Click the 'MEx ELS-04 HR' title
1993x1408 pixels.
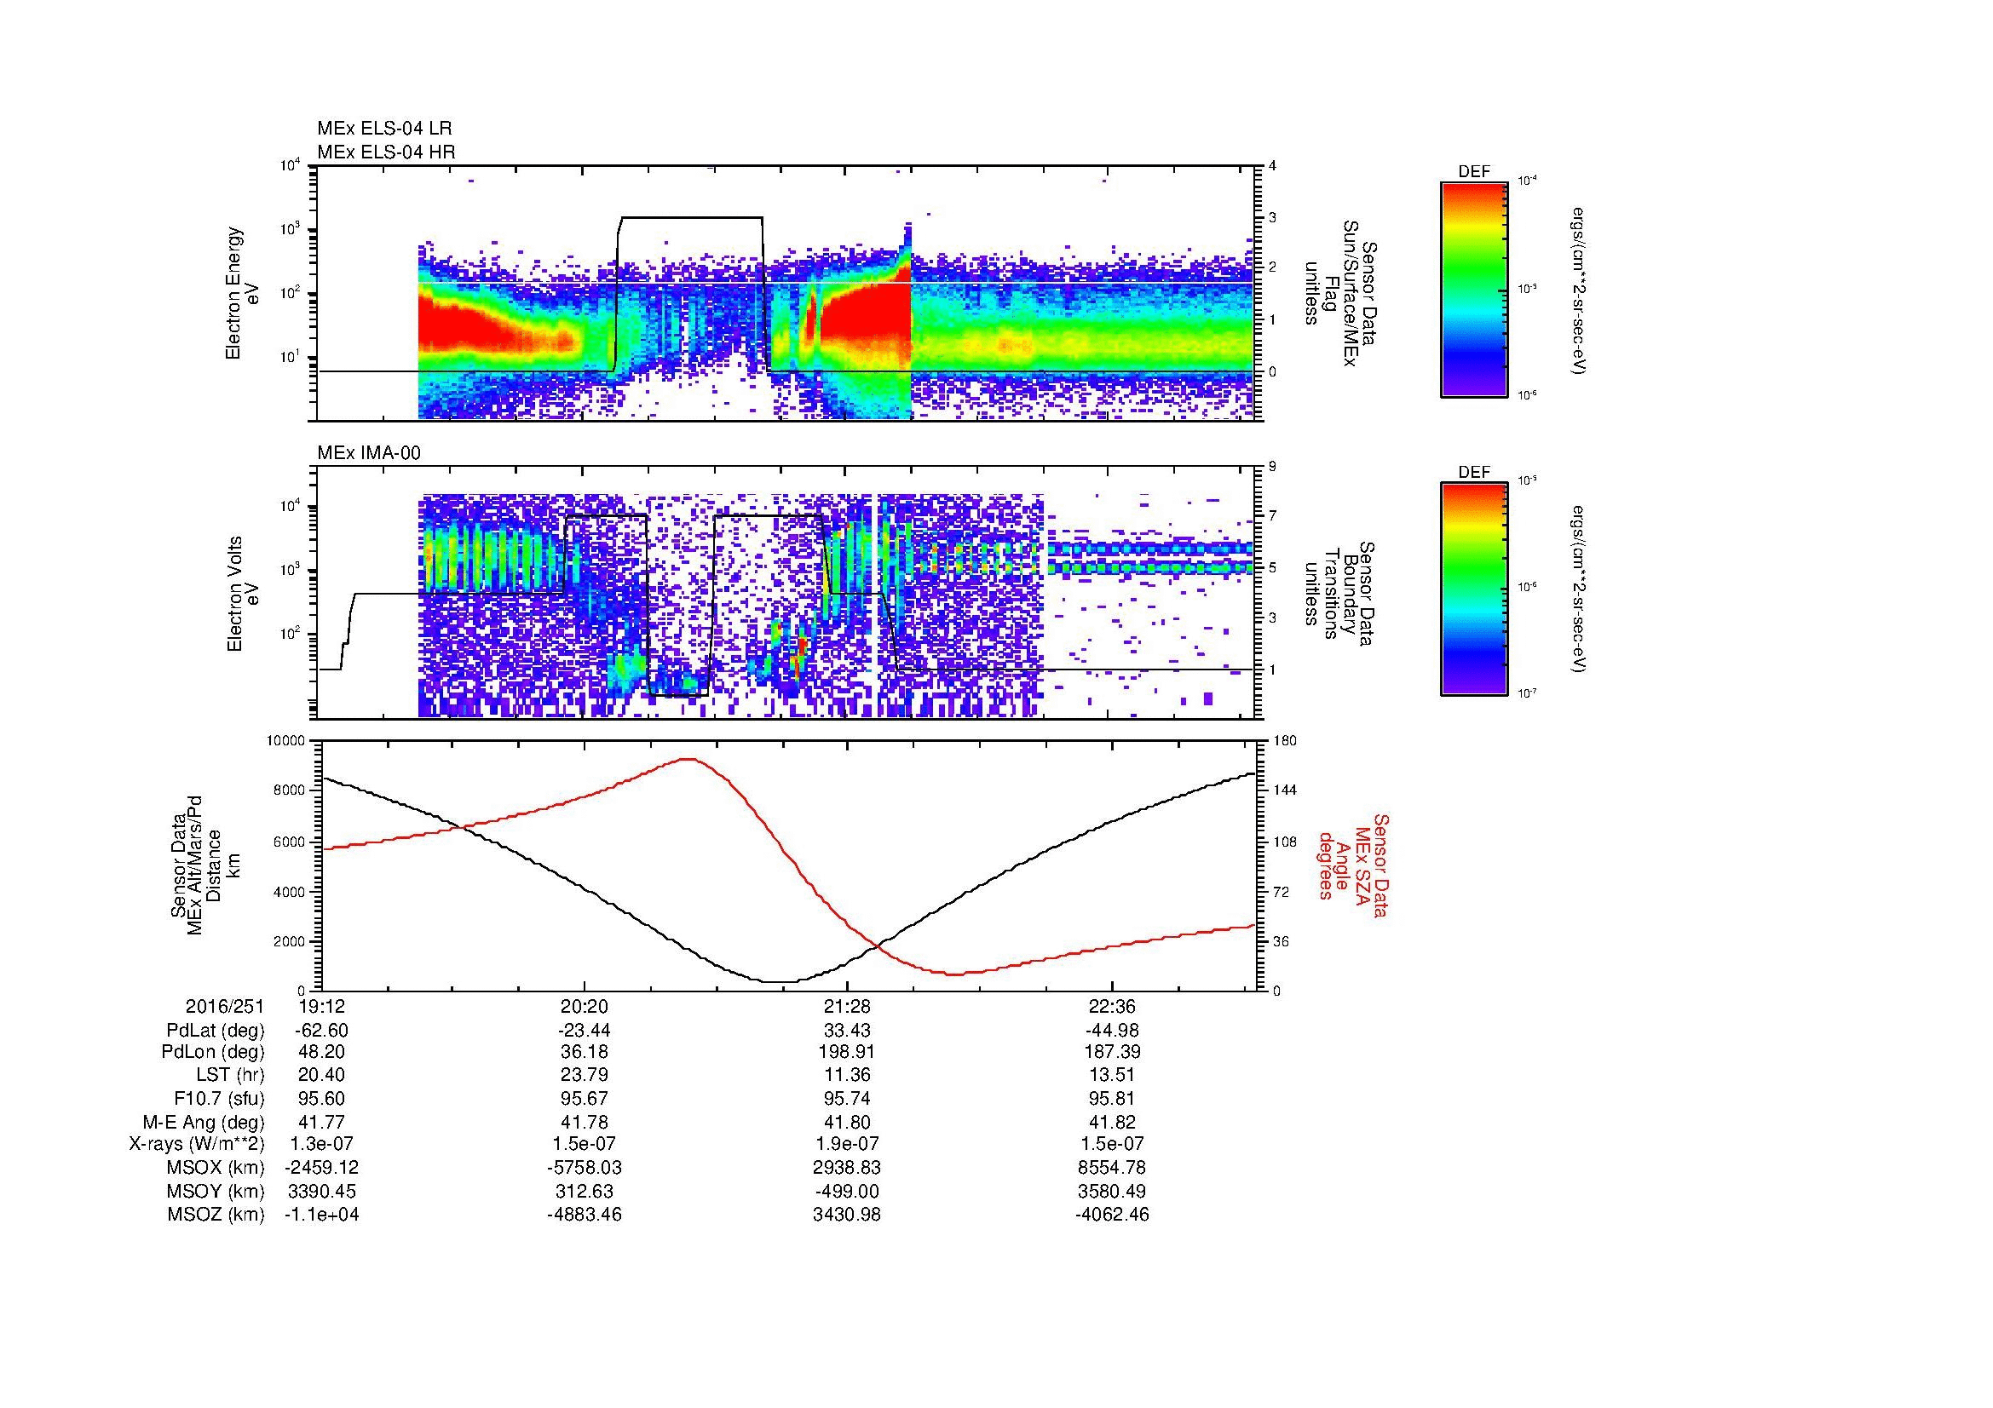tap(386, 152)
